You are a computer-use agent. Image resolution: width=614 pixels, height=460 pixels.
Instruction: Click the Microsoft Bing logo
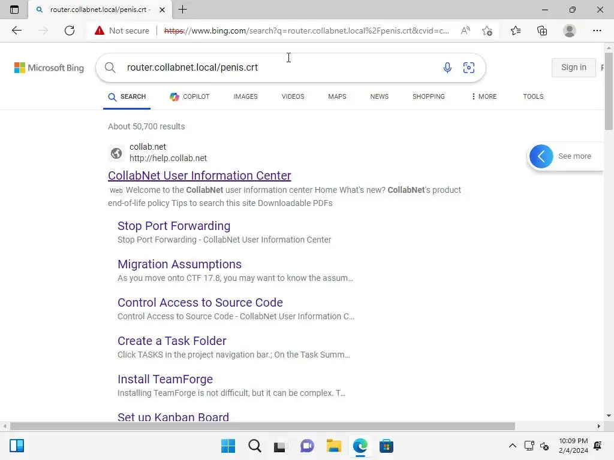click(49, 68)
